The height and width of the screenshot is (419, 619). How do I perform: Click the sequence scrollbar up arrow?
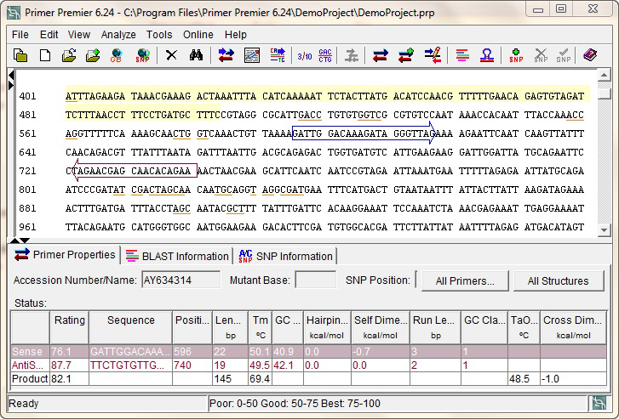pos(604,75)
